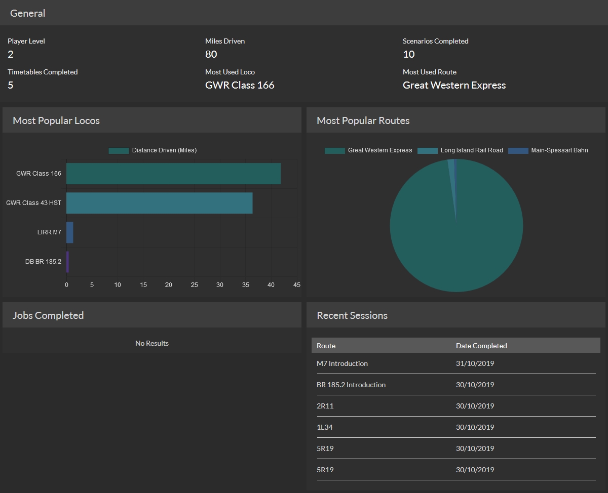Click the 2R11 session entry
The height and width of the screenshot is (493, 608).
point(325,406)
